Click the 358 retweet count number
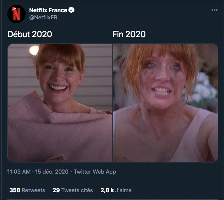The height and width of the screenshot is (200, 224). click(x=15, y=190)
